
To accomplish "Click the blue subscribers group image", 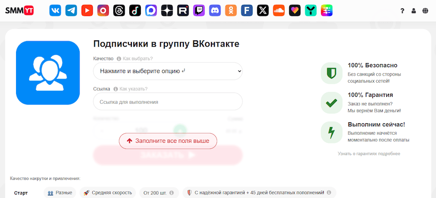I will coord(48,73).
